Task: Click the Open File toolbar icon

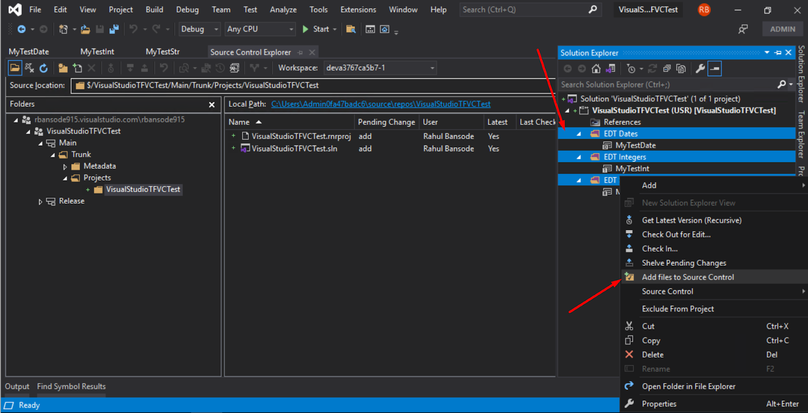Action: 85,29
